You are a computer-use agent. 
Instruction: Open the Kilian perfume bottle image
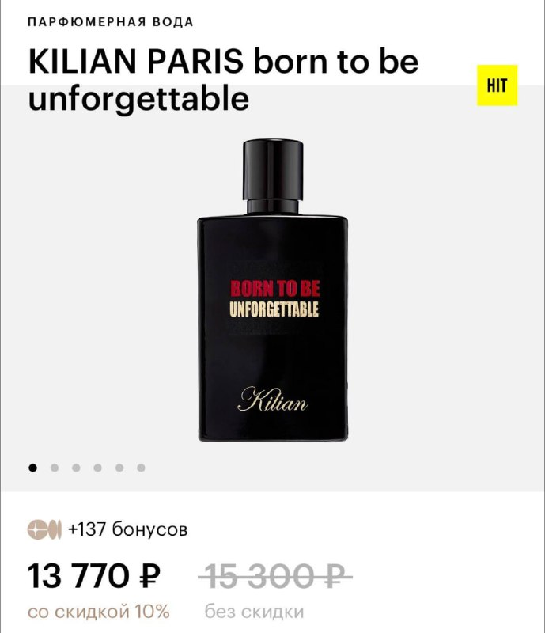pyautogui.click(x=273, y=290)
